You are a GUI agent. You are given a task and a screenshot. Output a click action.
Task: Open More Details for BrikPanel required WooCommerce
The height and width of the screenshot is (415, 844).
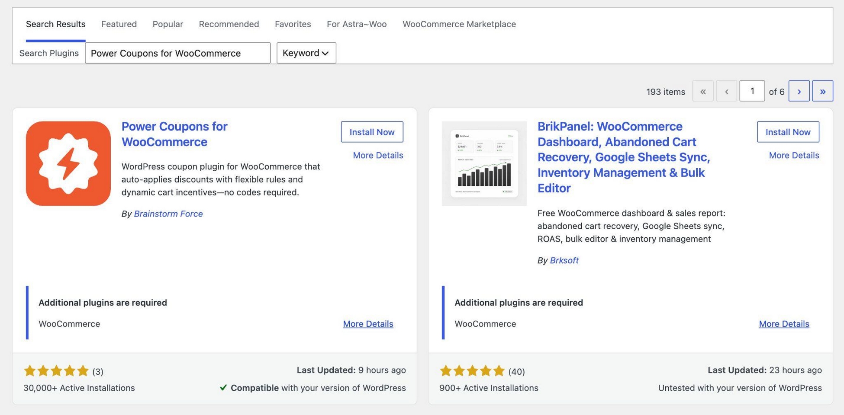(x=784, y=324)
